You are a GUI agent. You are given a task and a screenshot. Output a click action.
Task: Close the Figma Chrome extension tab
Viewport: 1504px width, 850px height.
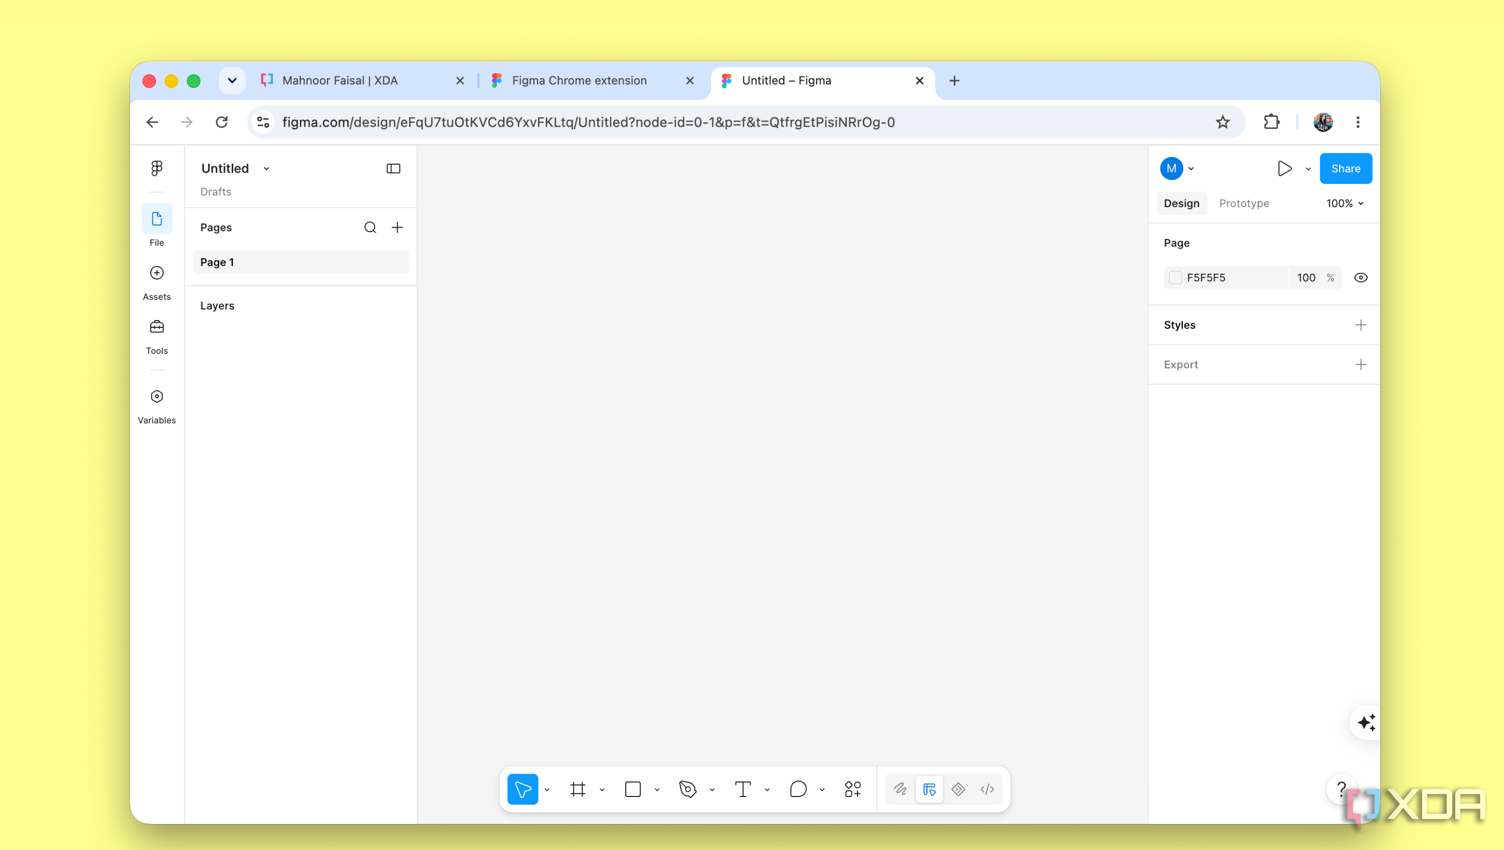[690, 81]
